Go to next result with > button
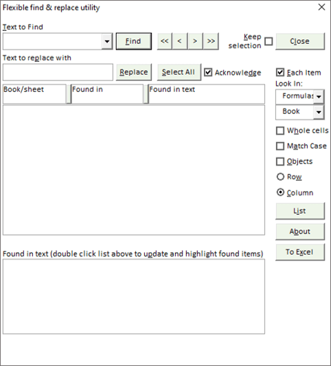Viewport: 331px width, 366px height. click(x=195, y=41)
